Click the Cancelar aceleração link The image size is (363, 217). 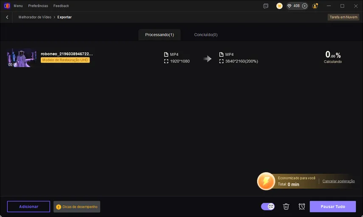click(338, 181)
